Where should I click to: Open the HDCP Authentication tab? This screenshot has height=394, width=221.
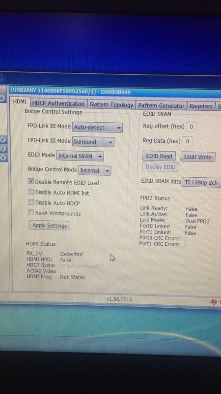(58, 103)
